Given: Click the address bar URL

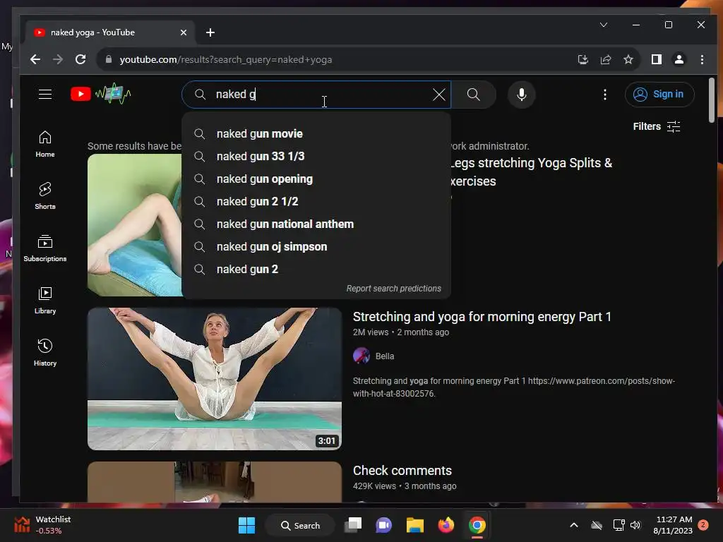Looking at the screenshot, I should coord(226,59).
